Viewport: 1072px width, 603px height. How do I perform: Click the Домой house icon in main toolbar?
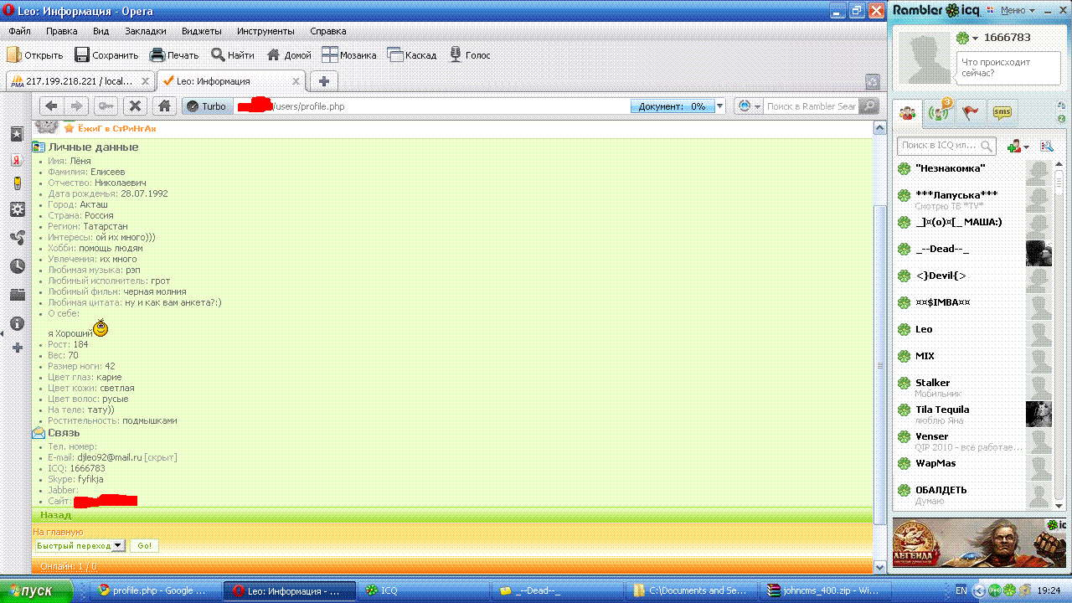coord(274,55)
